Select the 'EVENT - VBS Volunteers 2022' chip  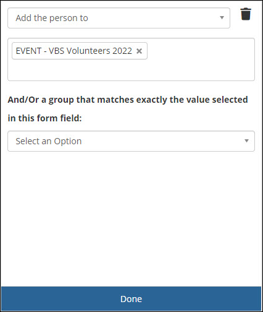tap(80, 51)
